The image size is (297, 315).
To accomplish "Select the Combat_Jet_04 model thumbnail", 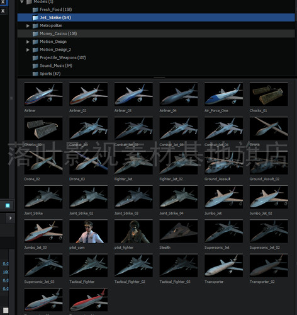I will 224,129.
